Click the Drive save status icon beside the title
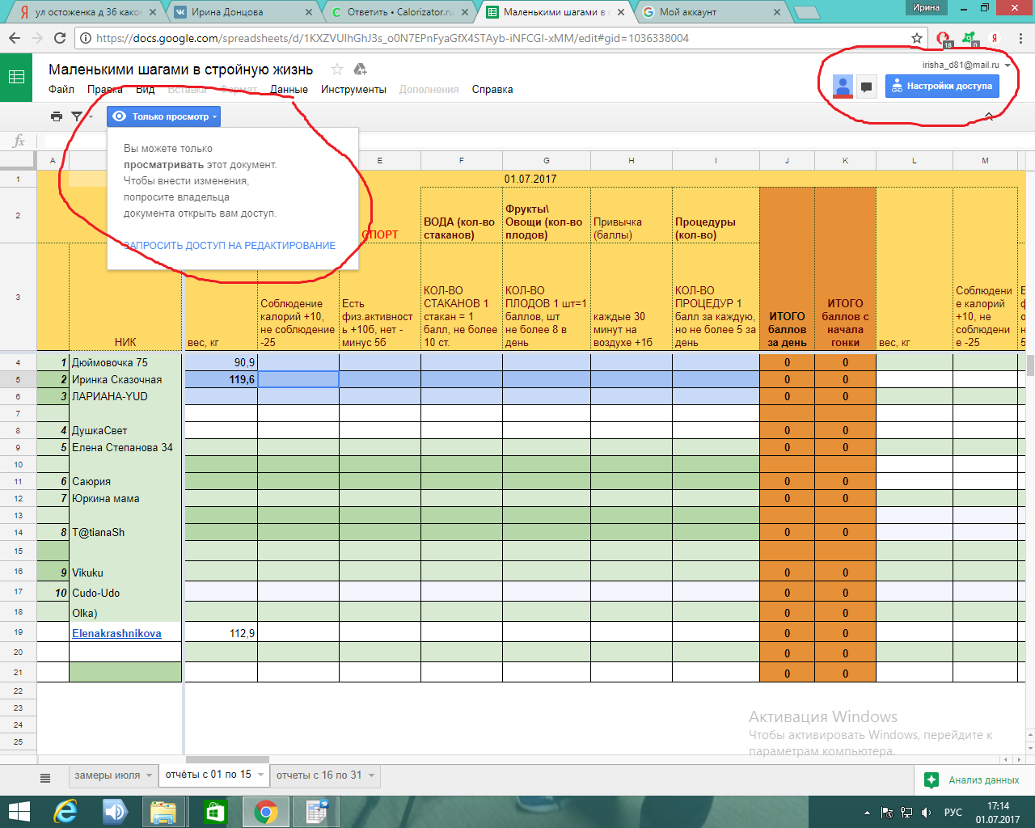1035x828 pixels. [x=361, y=70]
